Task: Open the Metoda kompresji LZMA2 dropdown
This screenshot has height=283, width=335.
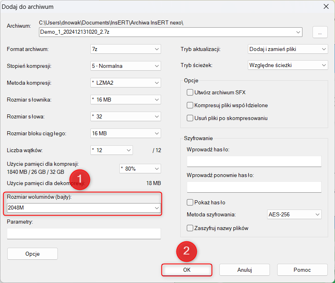Action: tap(125, 83)
